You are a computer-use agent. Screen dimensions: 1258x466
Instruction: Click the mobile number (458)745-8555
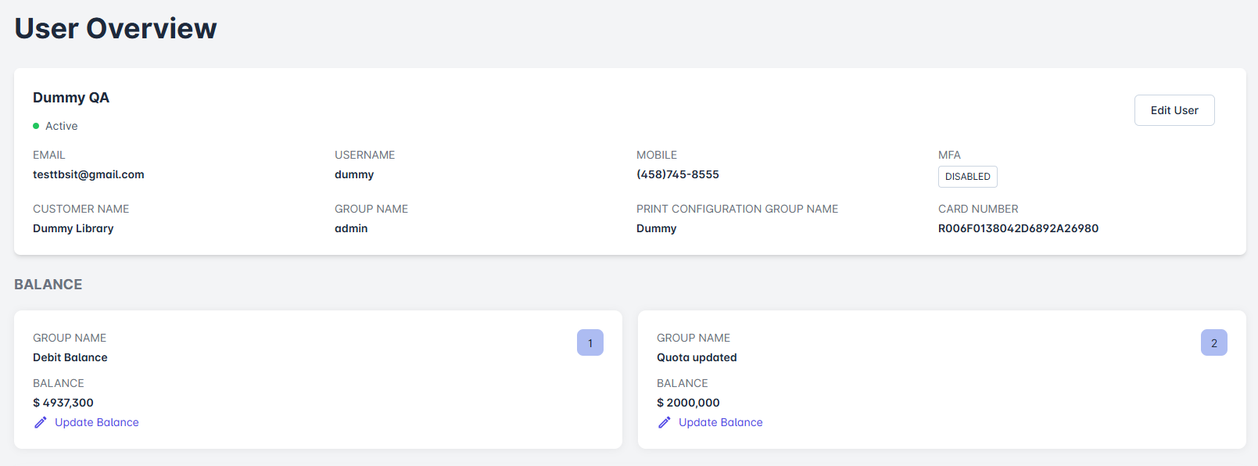pos(677,174)
